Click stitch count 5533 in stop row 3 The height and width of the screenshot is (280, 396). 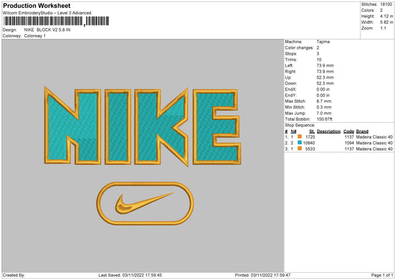310,149
